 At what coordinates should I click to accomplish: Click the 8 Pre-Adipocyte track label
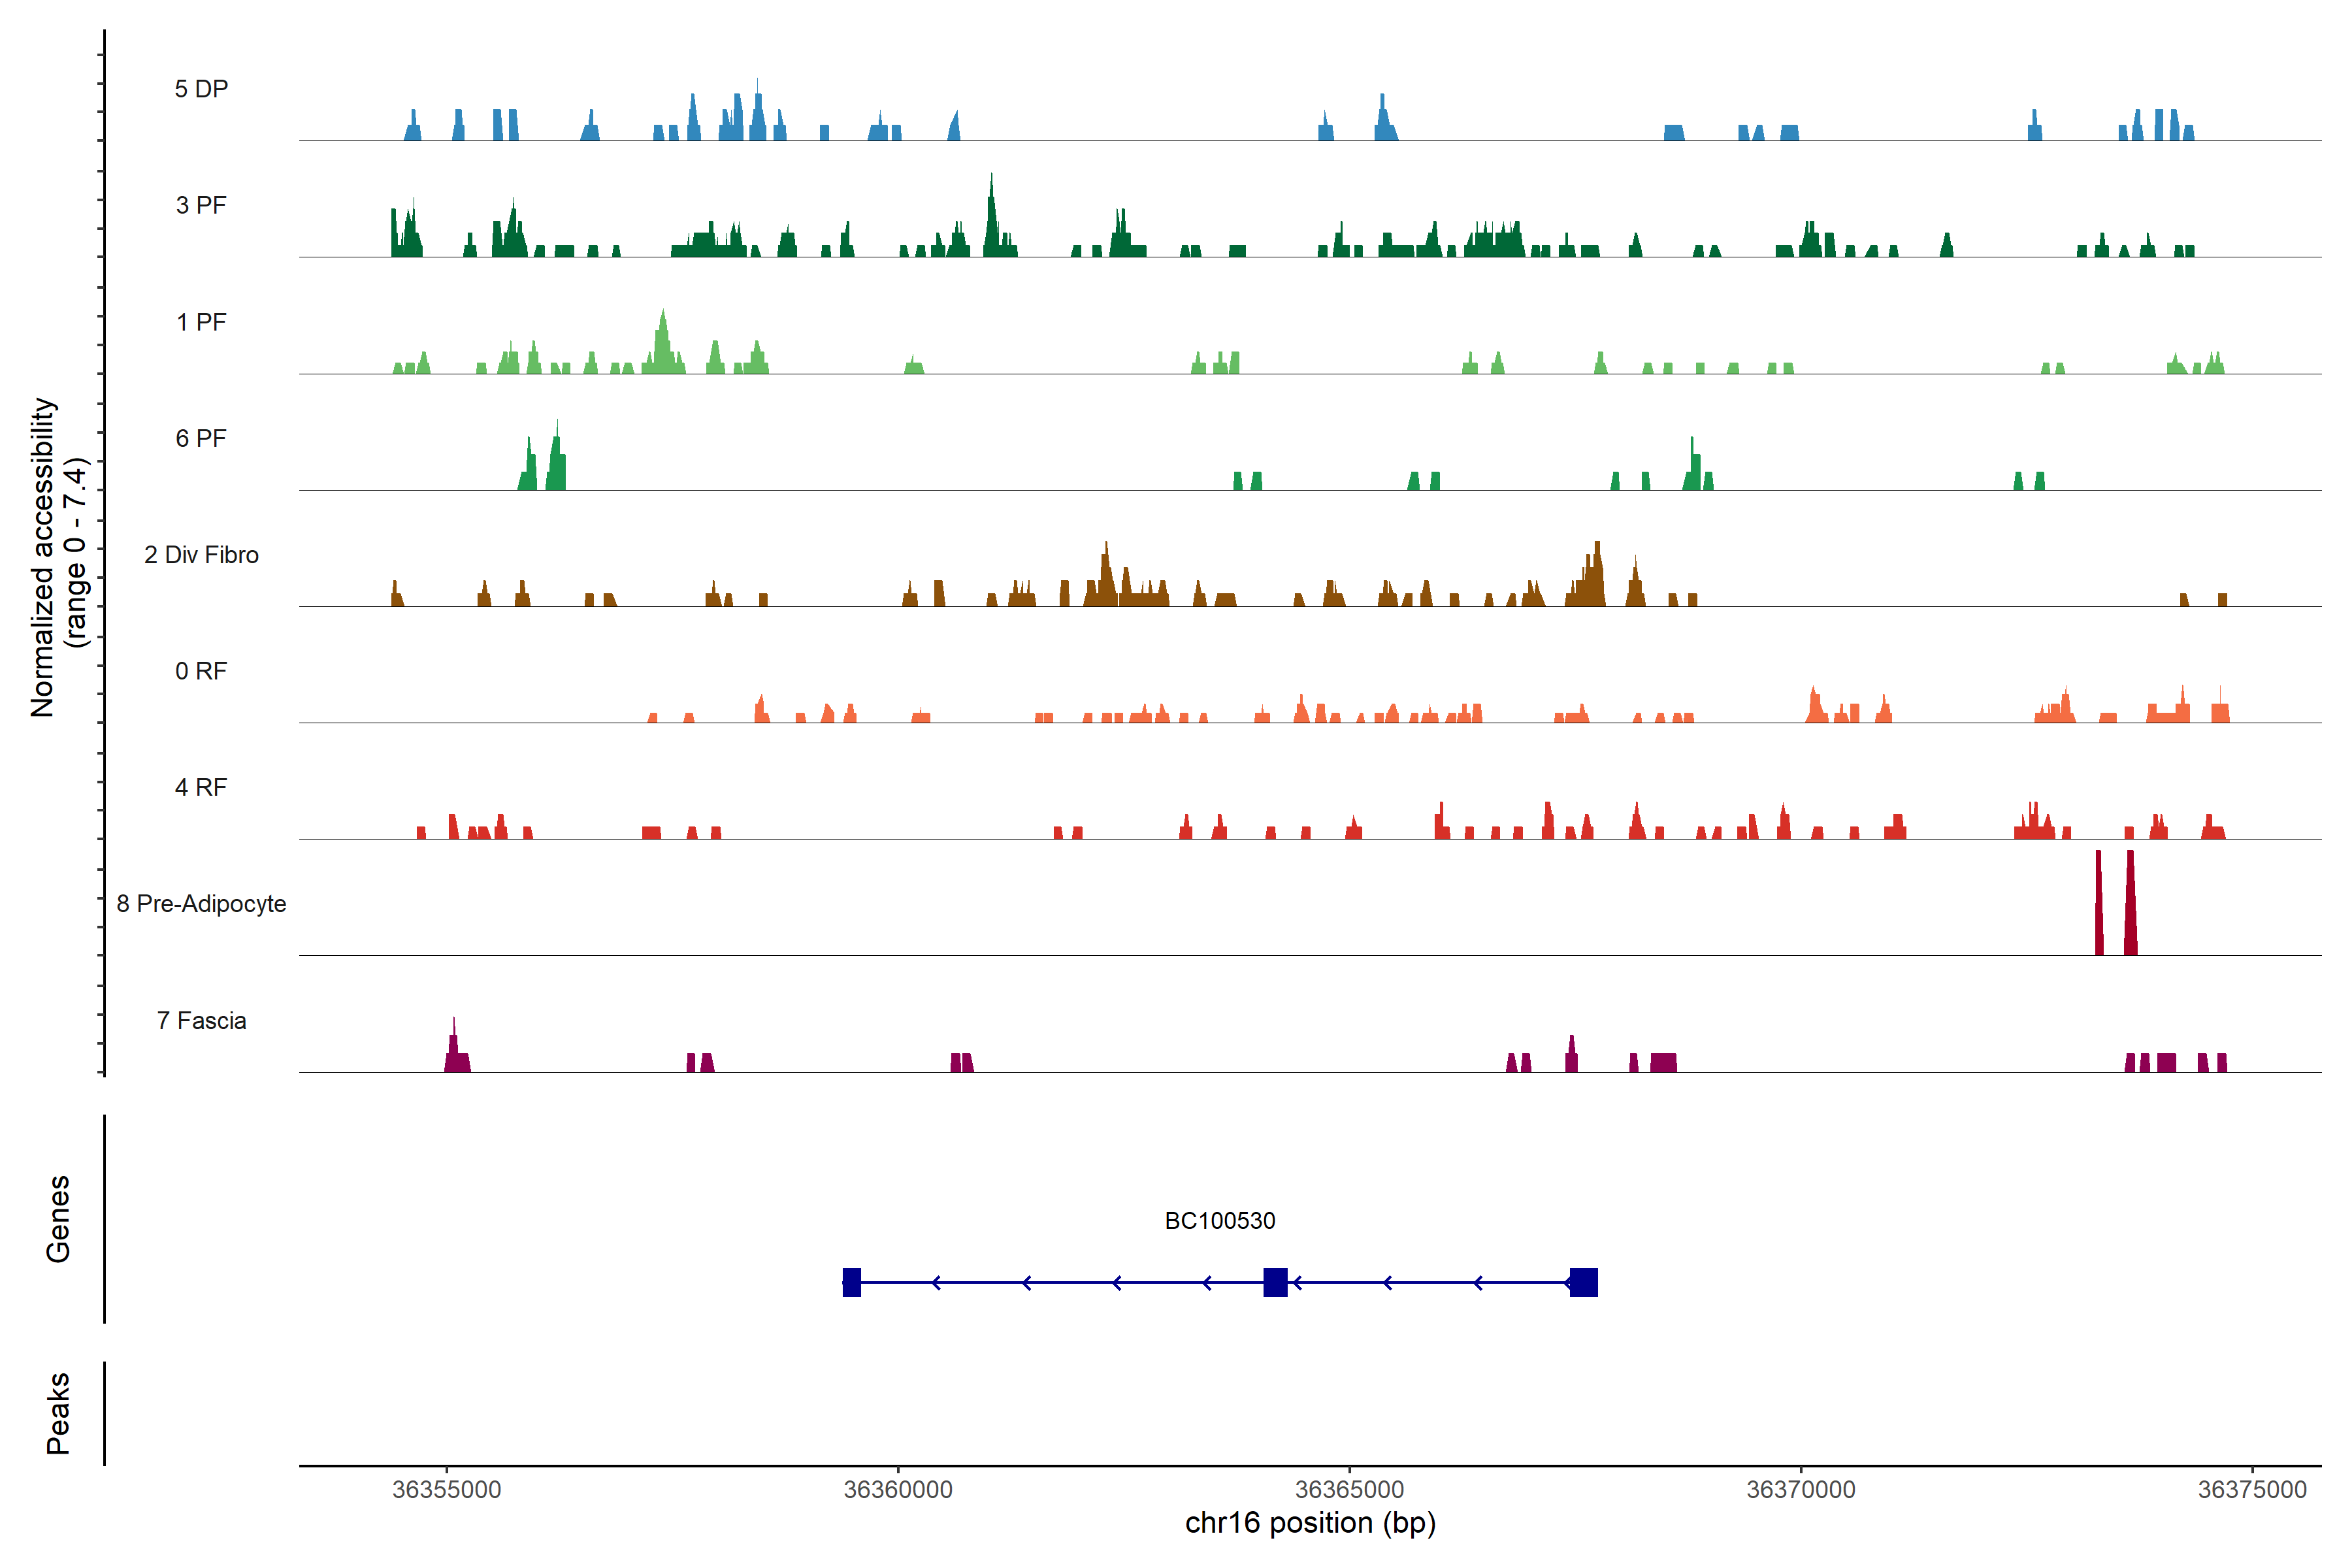(x=201, y=904)
